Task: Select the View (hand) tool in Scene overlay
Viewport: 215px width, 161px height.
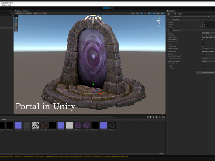Action: [x=16, y=18]
